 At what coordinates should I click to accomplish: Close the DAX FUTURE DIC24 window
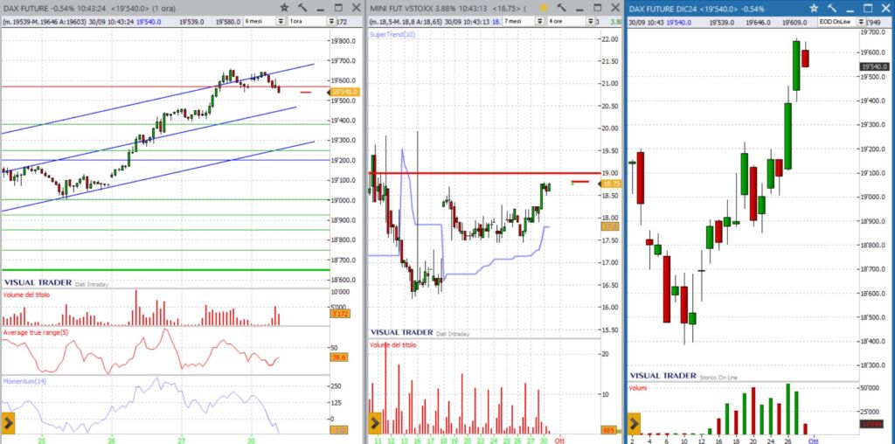(886, 8)
